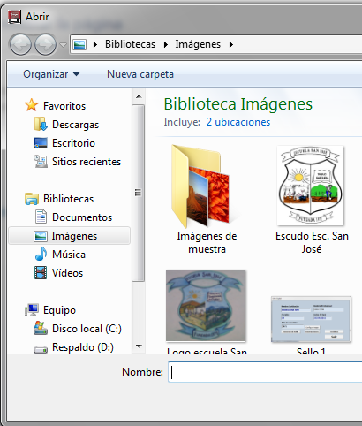Click the Nombre file name input field
The image size is (362, 426).
(x=265, y=372)
